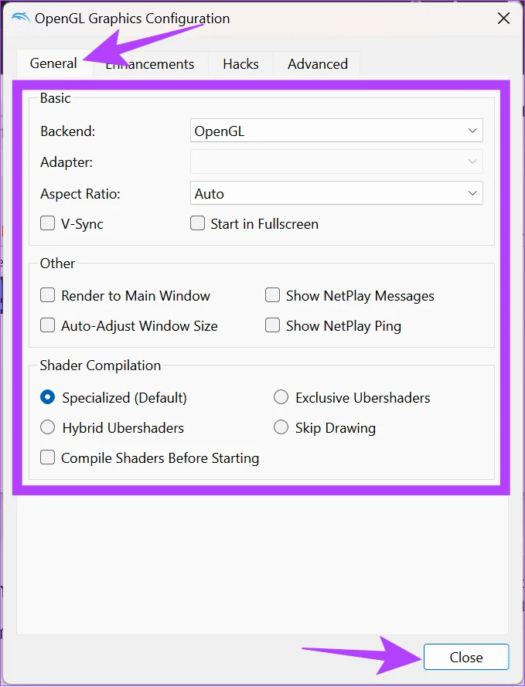525x687 pixels.
Task: Click the 'Shader Compilation' group title
Action: click(101, 366)
